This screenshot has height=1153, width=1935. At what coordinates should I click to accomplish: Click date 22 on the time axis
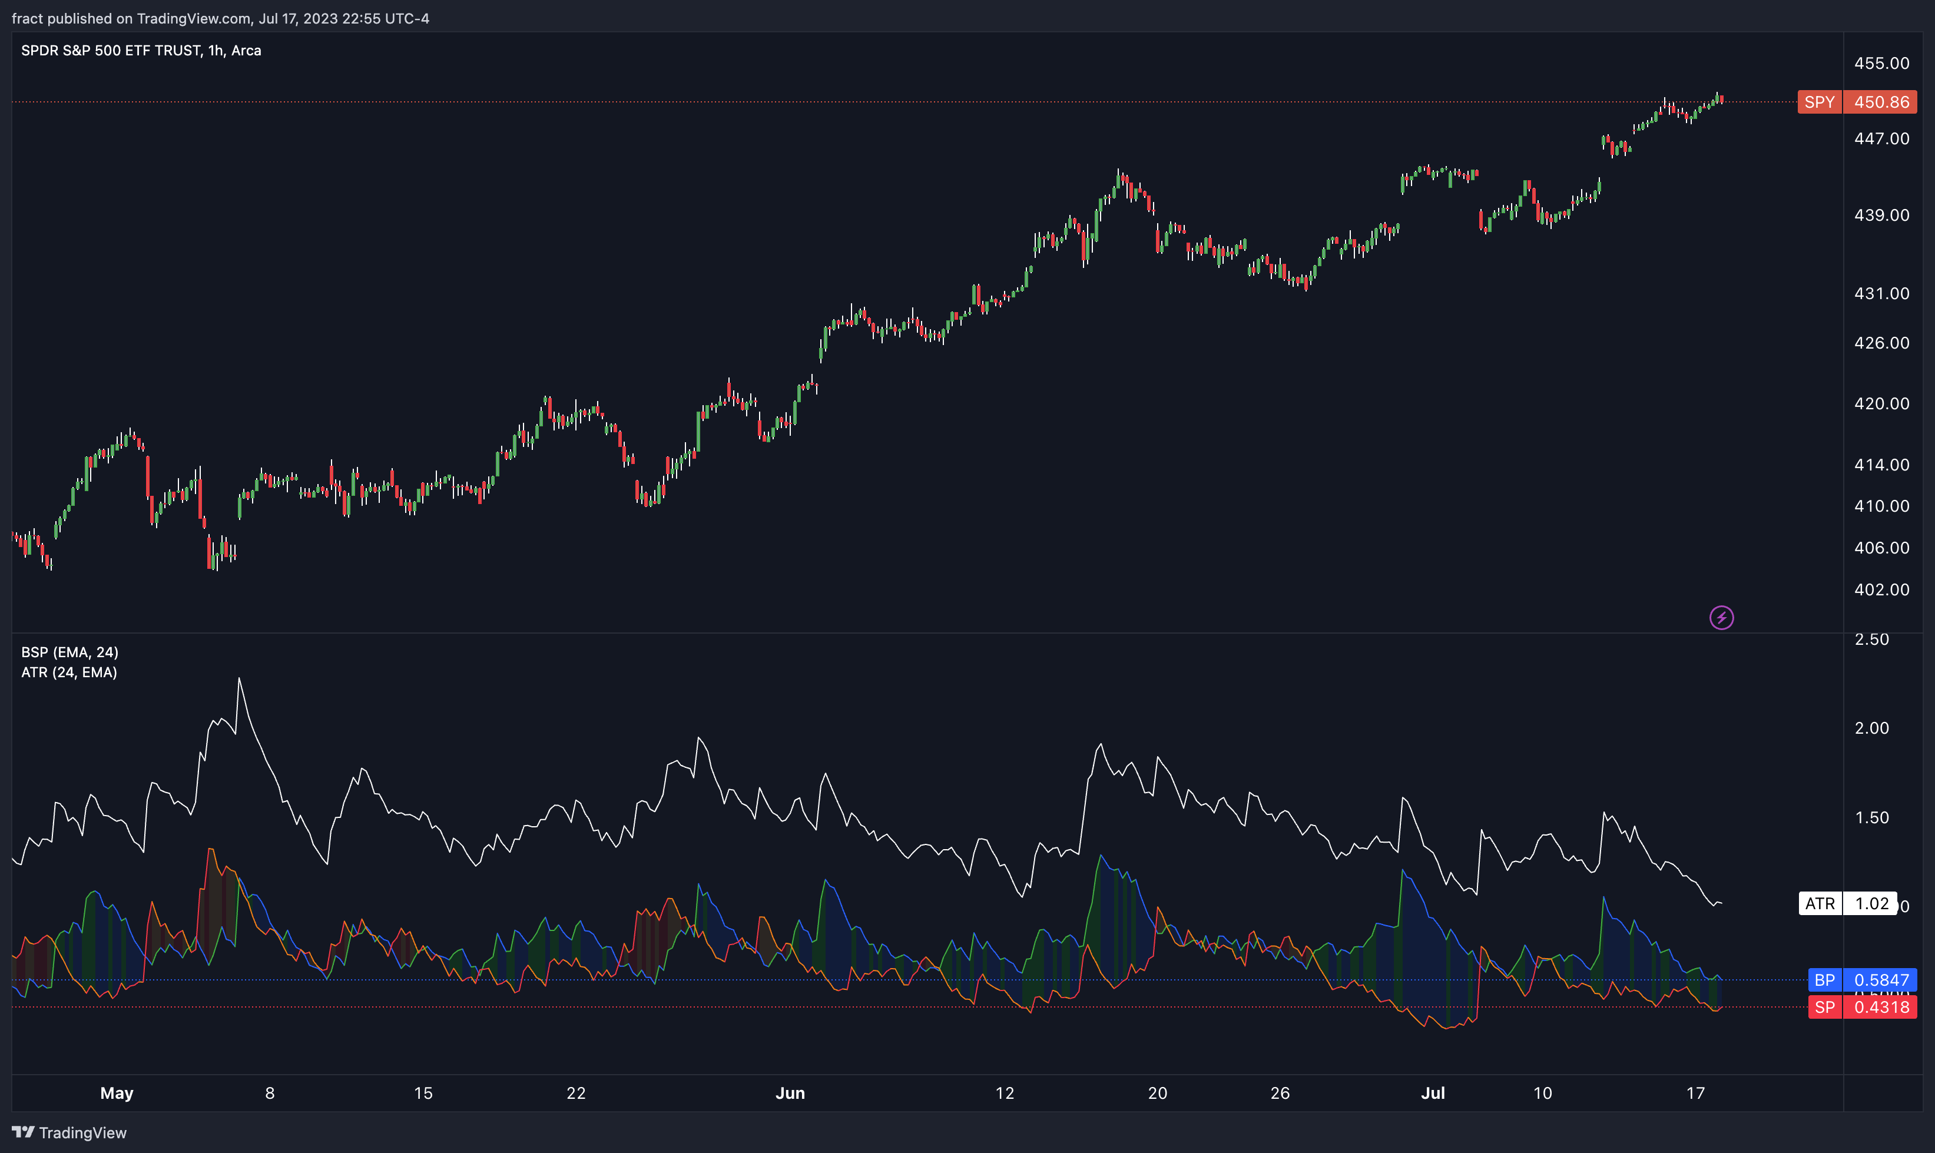(x=575, y=1093)
